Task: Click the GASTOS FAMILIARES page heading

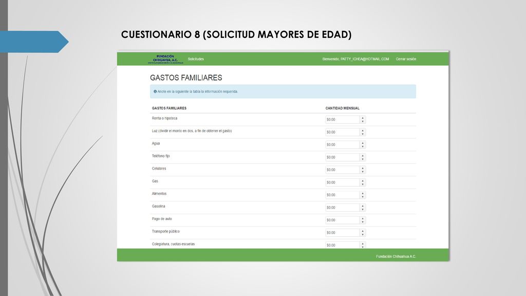Action: [186, 78]
